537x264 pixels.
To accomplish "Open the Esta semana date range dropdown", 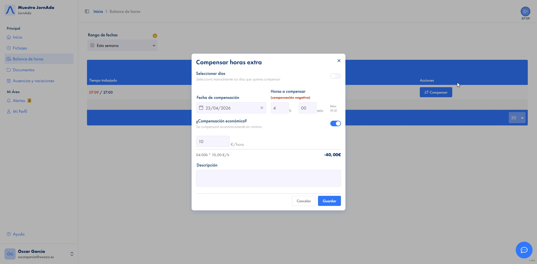I will tap(122, 46).
